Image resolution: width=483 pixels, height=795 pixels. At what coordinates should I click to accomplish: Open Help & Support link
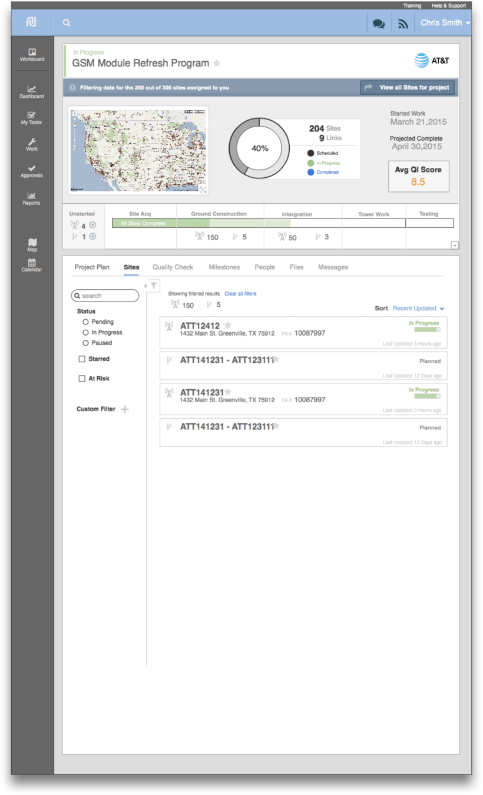(x=449, y=5)
